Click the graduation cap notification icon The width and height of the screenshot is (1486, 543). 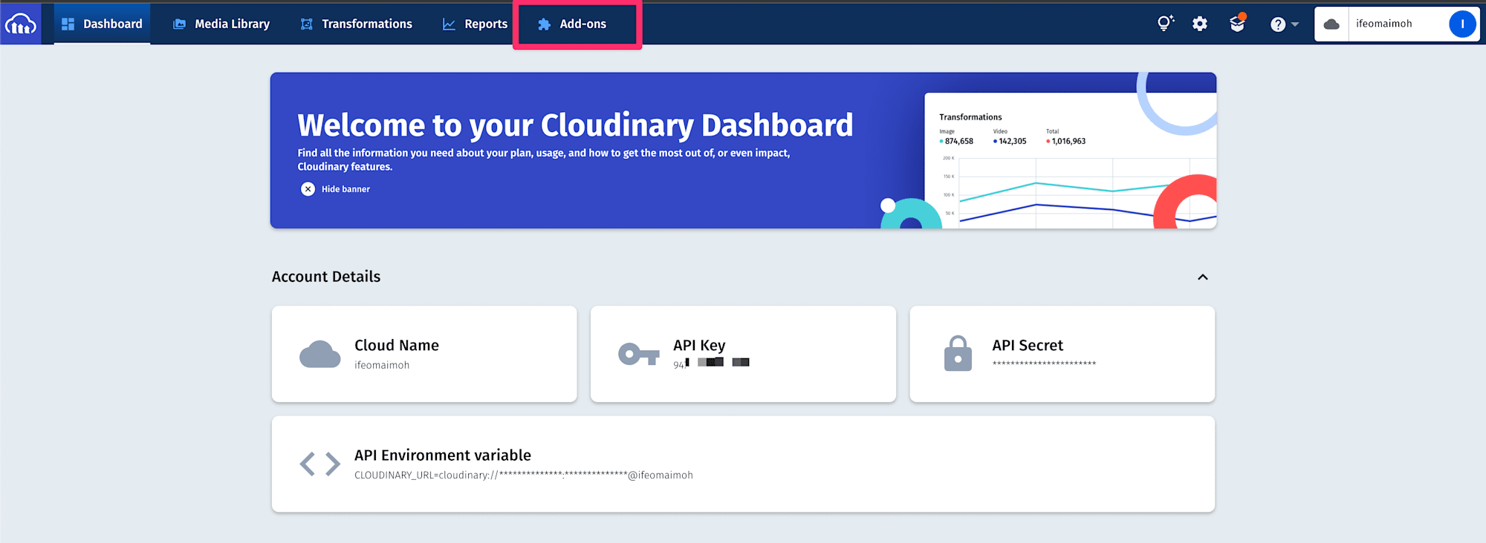pyautogui.click(x=1237, y=24)
